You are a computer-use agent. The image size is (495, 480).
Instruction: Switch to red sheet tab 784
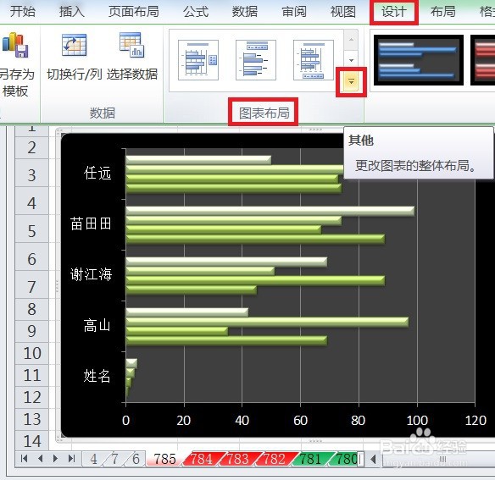[x=202, y=459]
